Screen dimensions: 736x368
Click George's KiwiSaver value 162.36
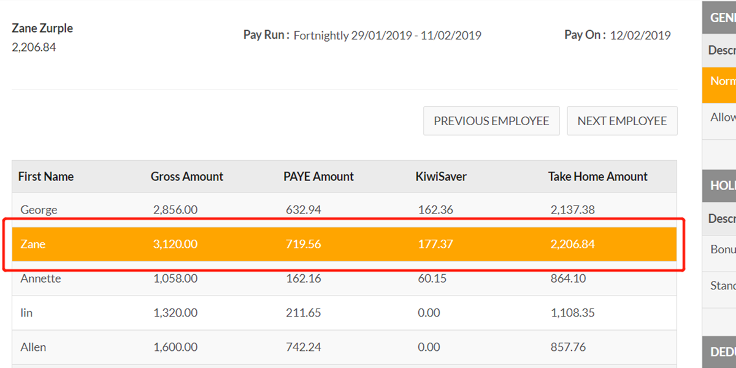coord(435,210)
